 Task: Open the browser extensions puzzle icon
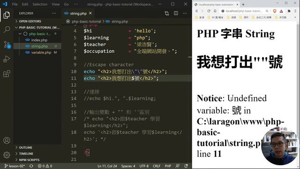pyautogui.click(x=289, y=11)
